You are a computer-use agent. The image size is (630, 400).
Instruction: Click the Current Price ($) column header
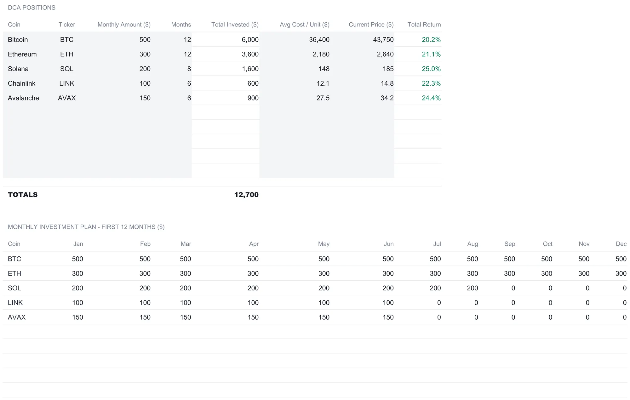(x=371, y=25)
